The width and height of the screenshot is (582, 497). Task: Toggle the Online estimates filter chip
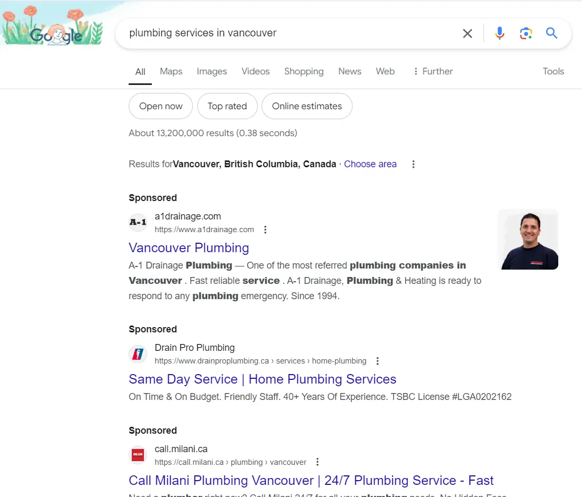(307, 106)
